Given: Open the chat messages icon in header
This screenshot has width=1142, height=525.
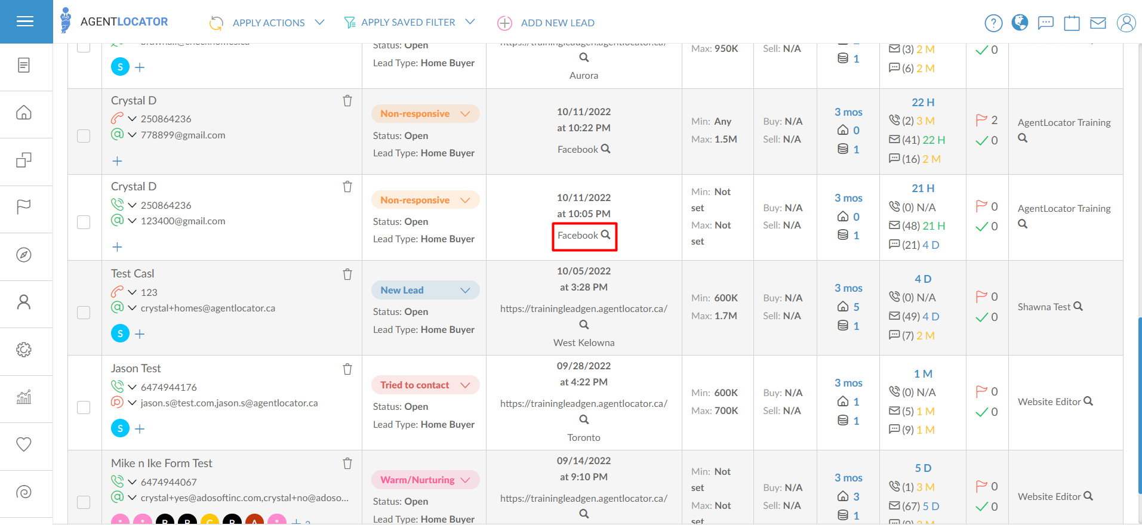Looking at the screenshot, I should coord(1046,23).
